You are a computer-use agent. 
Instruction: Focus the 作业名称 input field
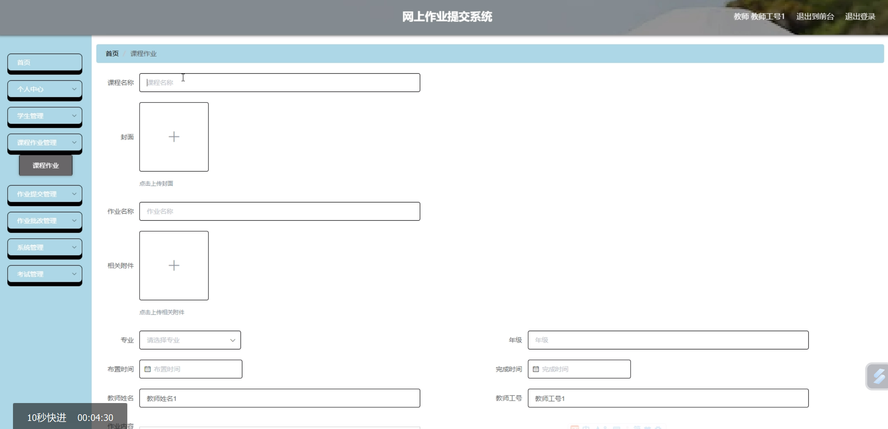pyautogui.click(x=280, y=211)
